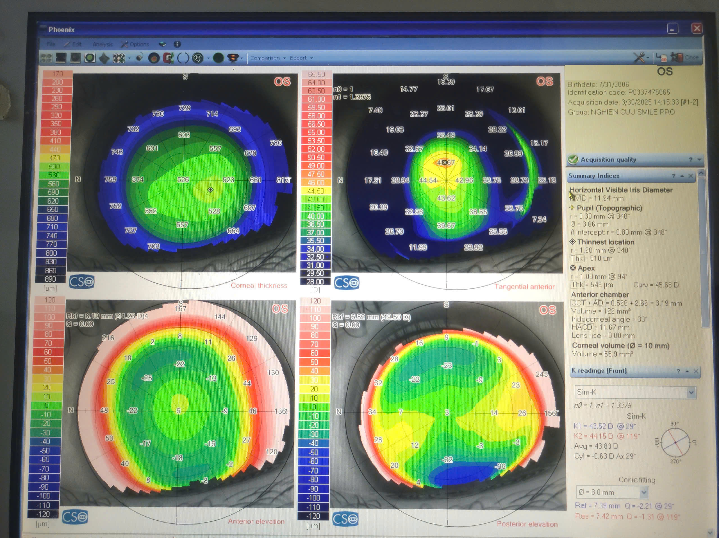
Task: Open the four-map layout view icon
Action: click(x=46, y=58)
